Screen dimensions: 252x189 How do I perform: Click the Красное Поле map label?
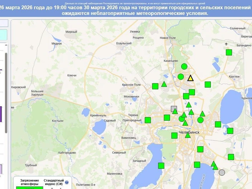131,85
